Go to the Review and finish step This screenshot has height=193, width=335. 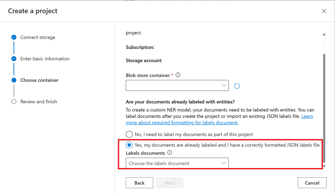39,102
